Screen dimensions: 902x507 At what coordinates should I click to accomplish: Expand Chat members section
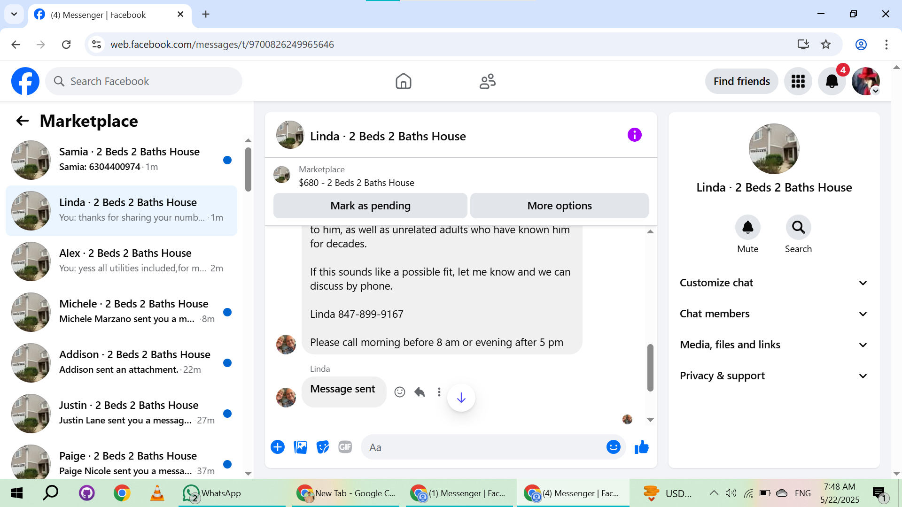point(774,314)
